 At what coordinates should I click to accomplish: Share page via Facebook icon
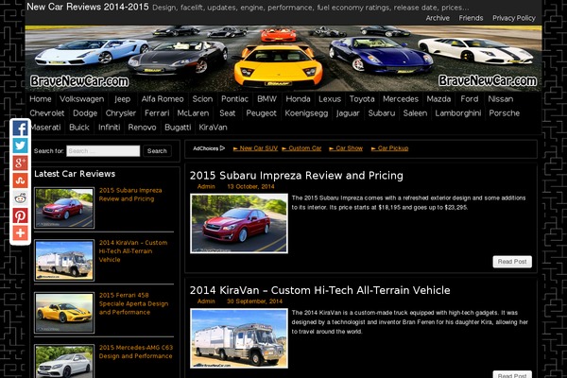click(x=20, y=129)
